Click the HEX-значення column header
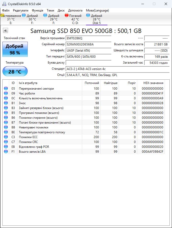 (x=151, y=83)
